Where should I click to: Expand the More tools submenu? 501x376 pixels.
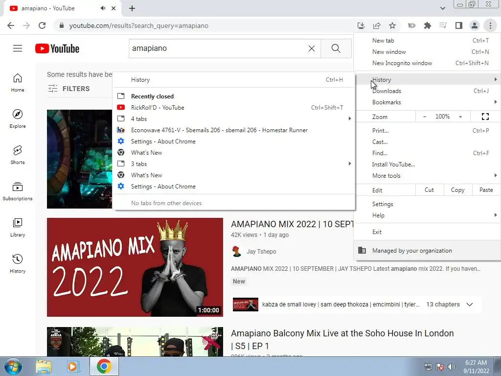[427, 176]
